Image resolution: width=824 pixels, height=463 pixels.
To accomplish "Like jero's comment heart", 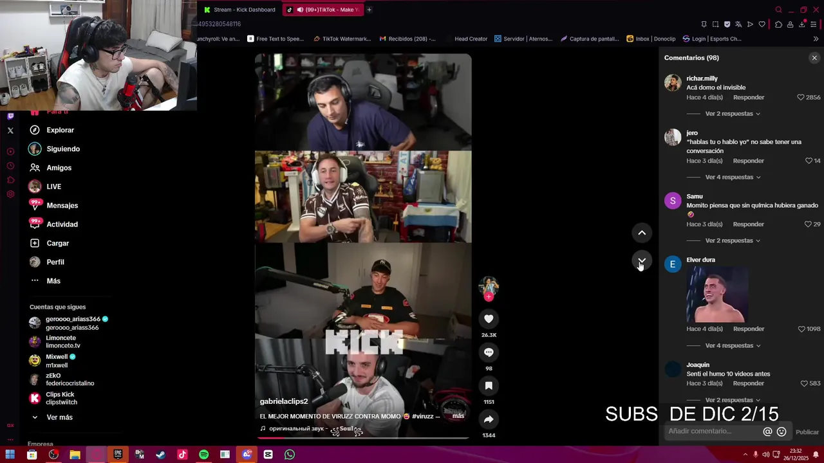I will (809, 161).
